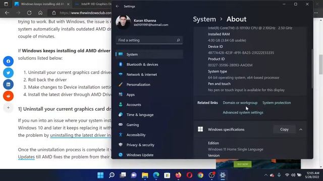323x181 pixels.
Task: Select Apps in Settings sidebar
Action: 149,95
